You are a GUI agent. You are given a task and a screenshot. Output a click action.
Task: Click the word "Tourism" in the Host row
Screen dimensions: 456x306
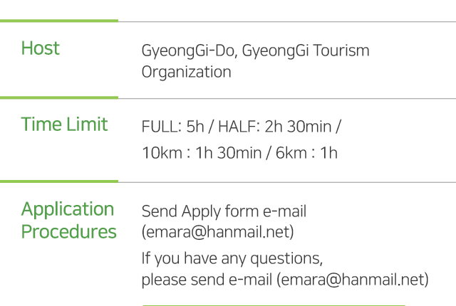(341, 51)
